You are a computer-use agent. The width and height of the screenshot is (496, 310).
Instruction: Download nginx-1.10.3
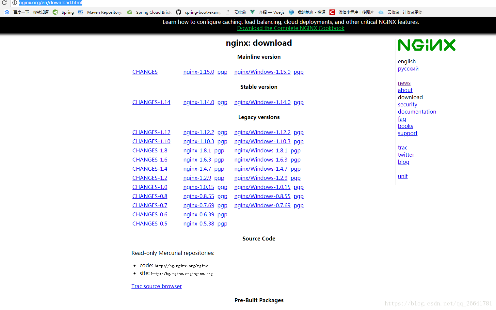click(x=199, y=141)
